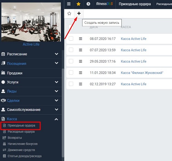The height and width of the screenshot is (161, 172).
Task: Open the hamburger menu in top bar
Action: [x=69, y=4]
